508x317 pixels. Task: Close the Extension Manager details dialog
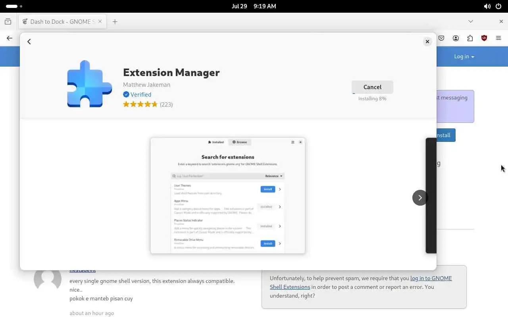pyautogui.click(x=427, y=42)
